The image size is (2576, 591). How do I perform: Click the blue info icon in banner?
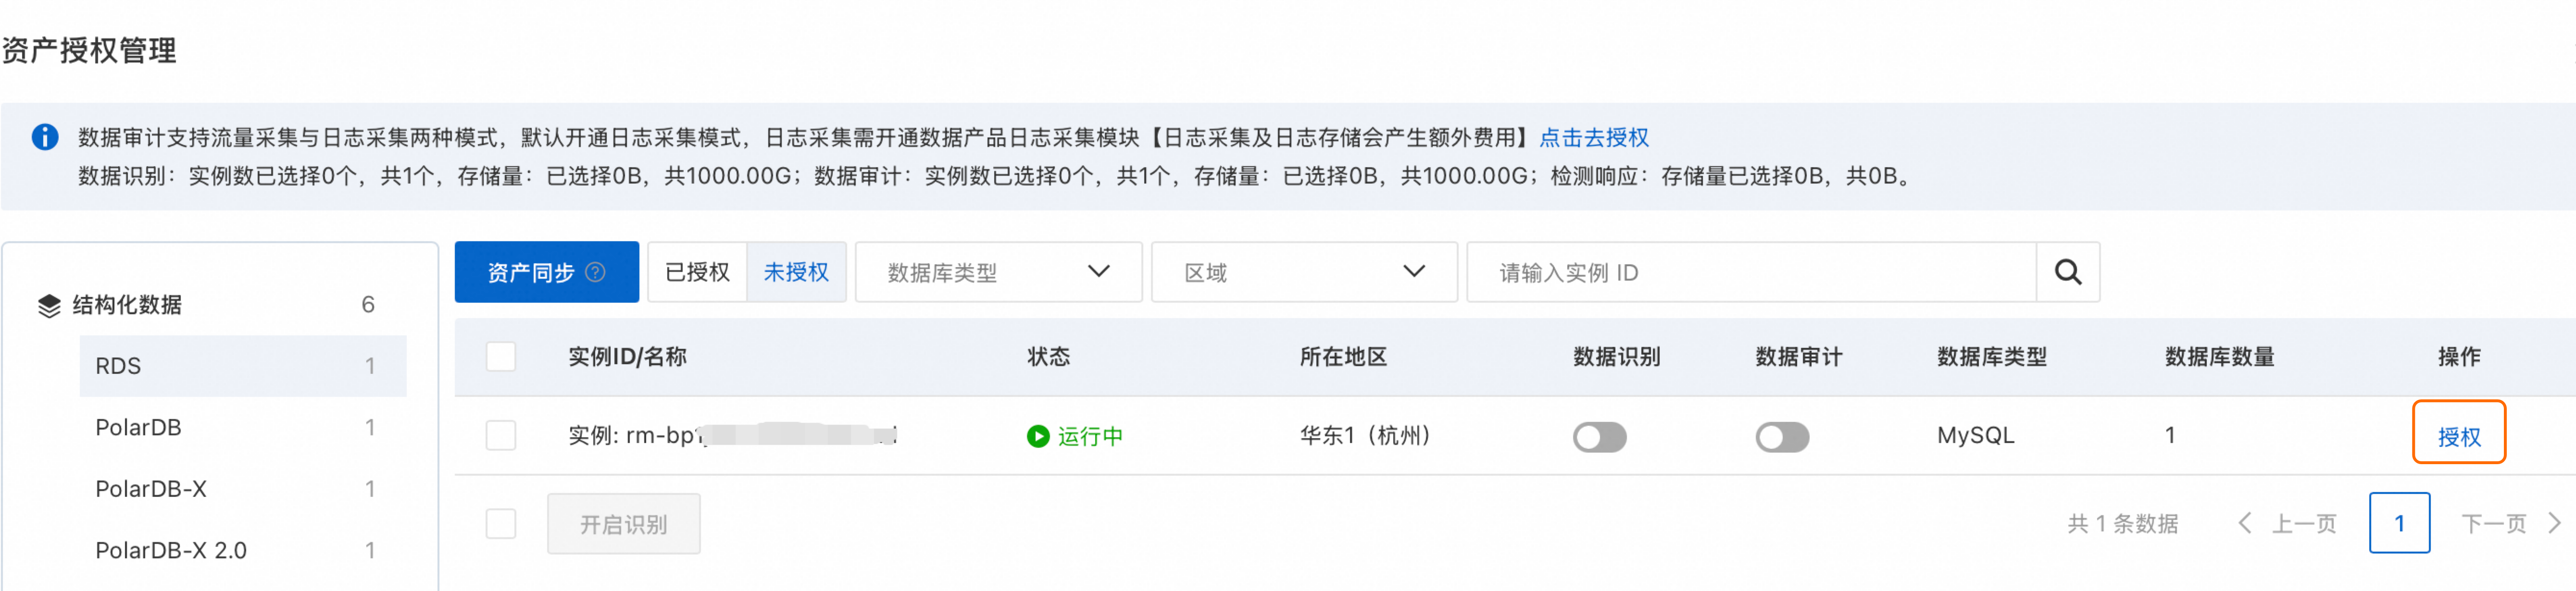click(44, 137)
